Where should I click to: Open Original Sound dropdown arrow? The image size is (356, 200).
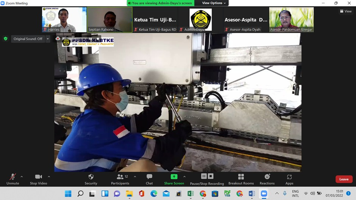(48, 39)
